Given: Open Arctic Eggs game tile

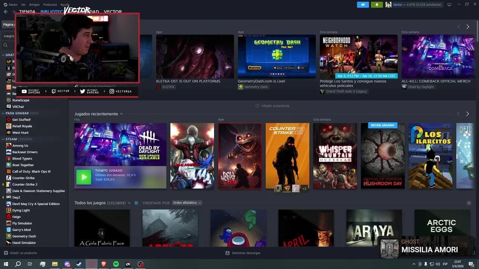Looking at the screenshot, I should click(x=442, y=228).
